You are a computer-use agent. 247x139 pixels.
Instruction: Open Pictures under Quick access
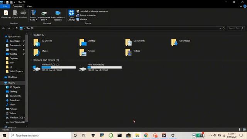(x=13, y=49)
